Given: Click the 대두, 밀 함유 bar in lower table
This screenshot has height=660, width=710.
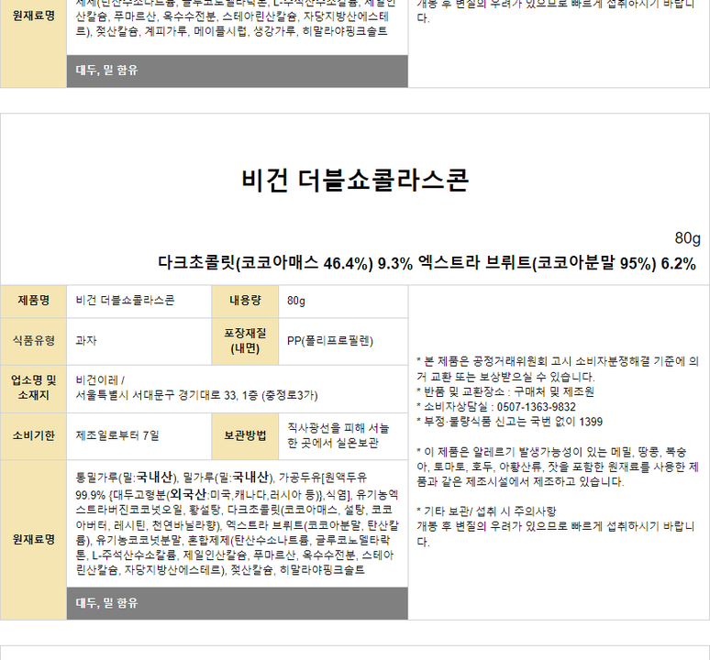Looking at the screenshot, I should (x=238, y=603).
